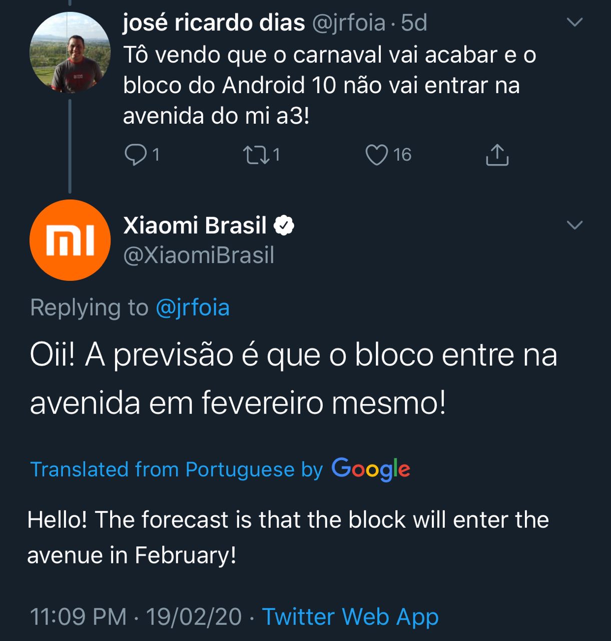Click the 11:09 PM 19/02/20 timestamp

coord(136,616)
